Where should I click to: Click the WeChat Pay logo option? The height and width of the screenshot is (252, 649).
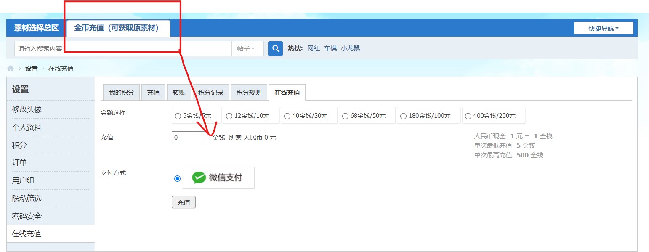point(218,178)
